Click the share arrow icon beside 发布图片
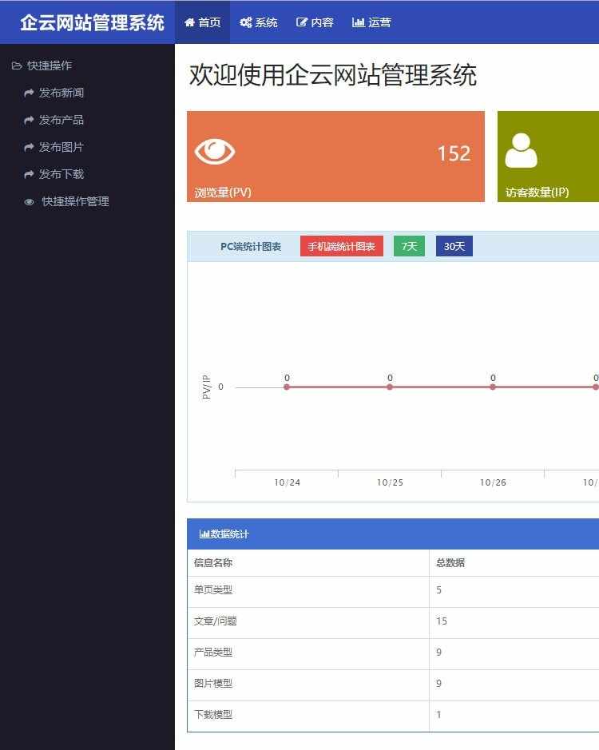599x750 pixels. [x=30, y=147]
